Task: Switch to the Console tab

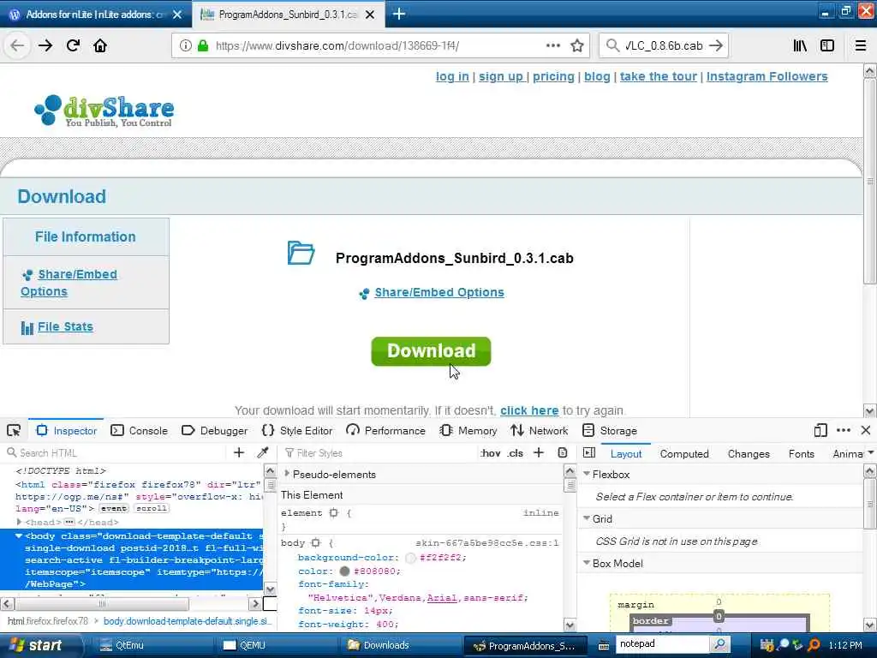Action: [x=140, y=430]
